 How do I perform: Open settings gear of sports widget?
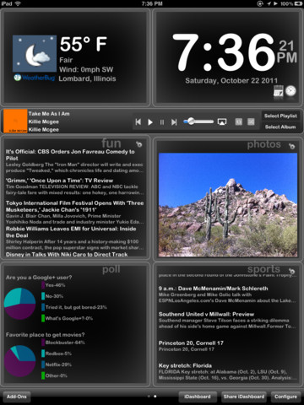coord(292,271)
